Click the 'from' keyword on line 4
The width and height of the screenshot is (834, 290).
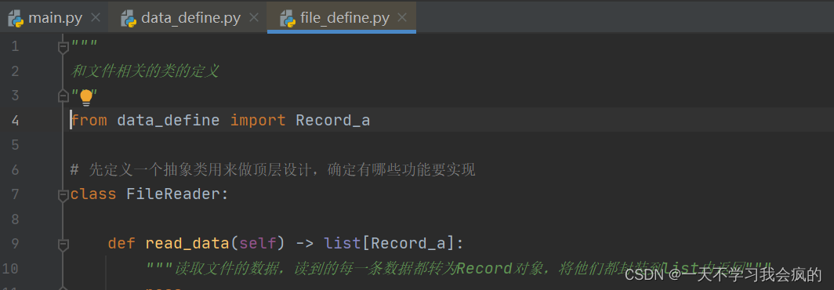pos(89,121)
